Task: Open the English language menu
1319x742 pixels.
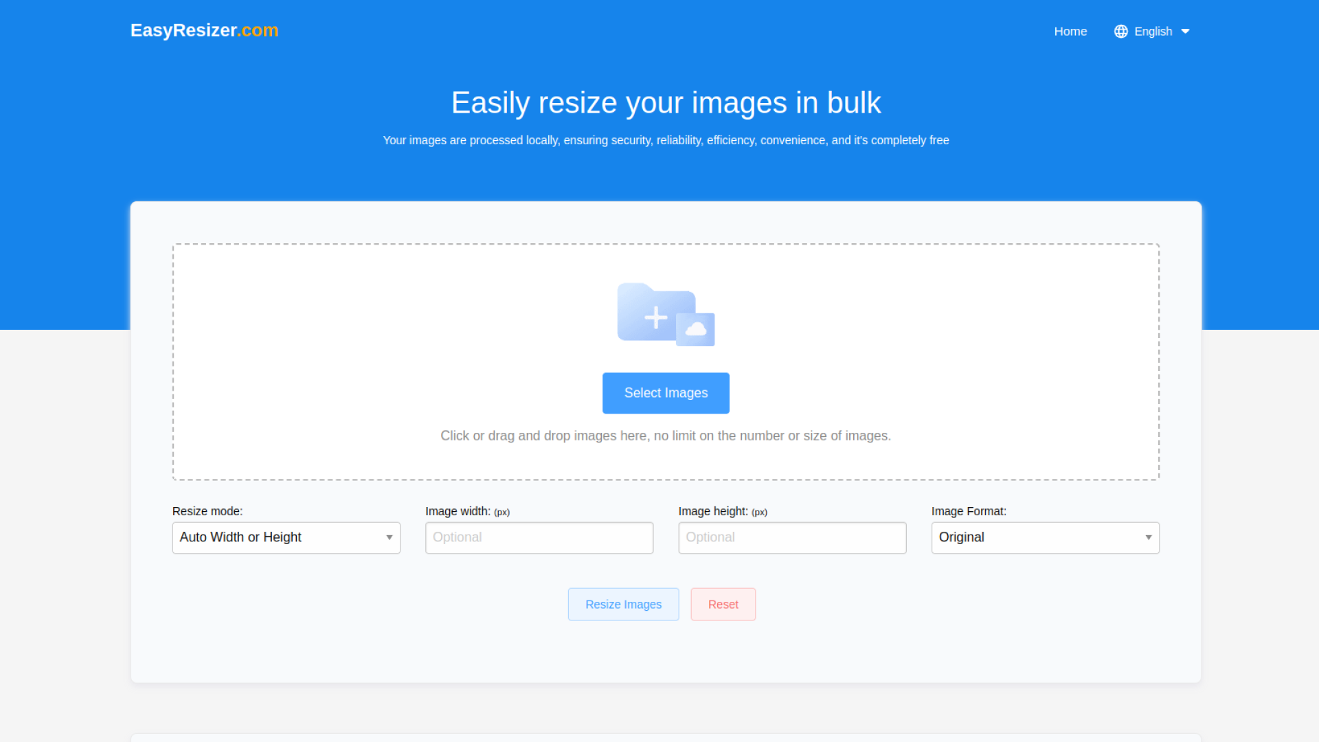Action: pos(1153,32)
